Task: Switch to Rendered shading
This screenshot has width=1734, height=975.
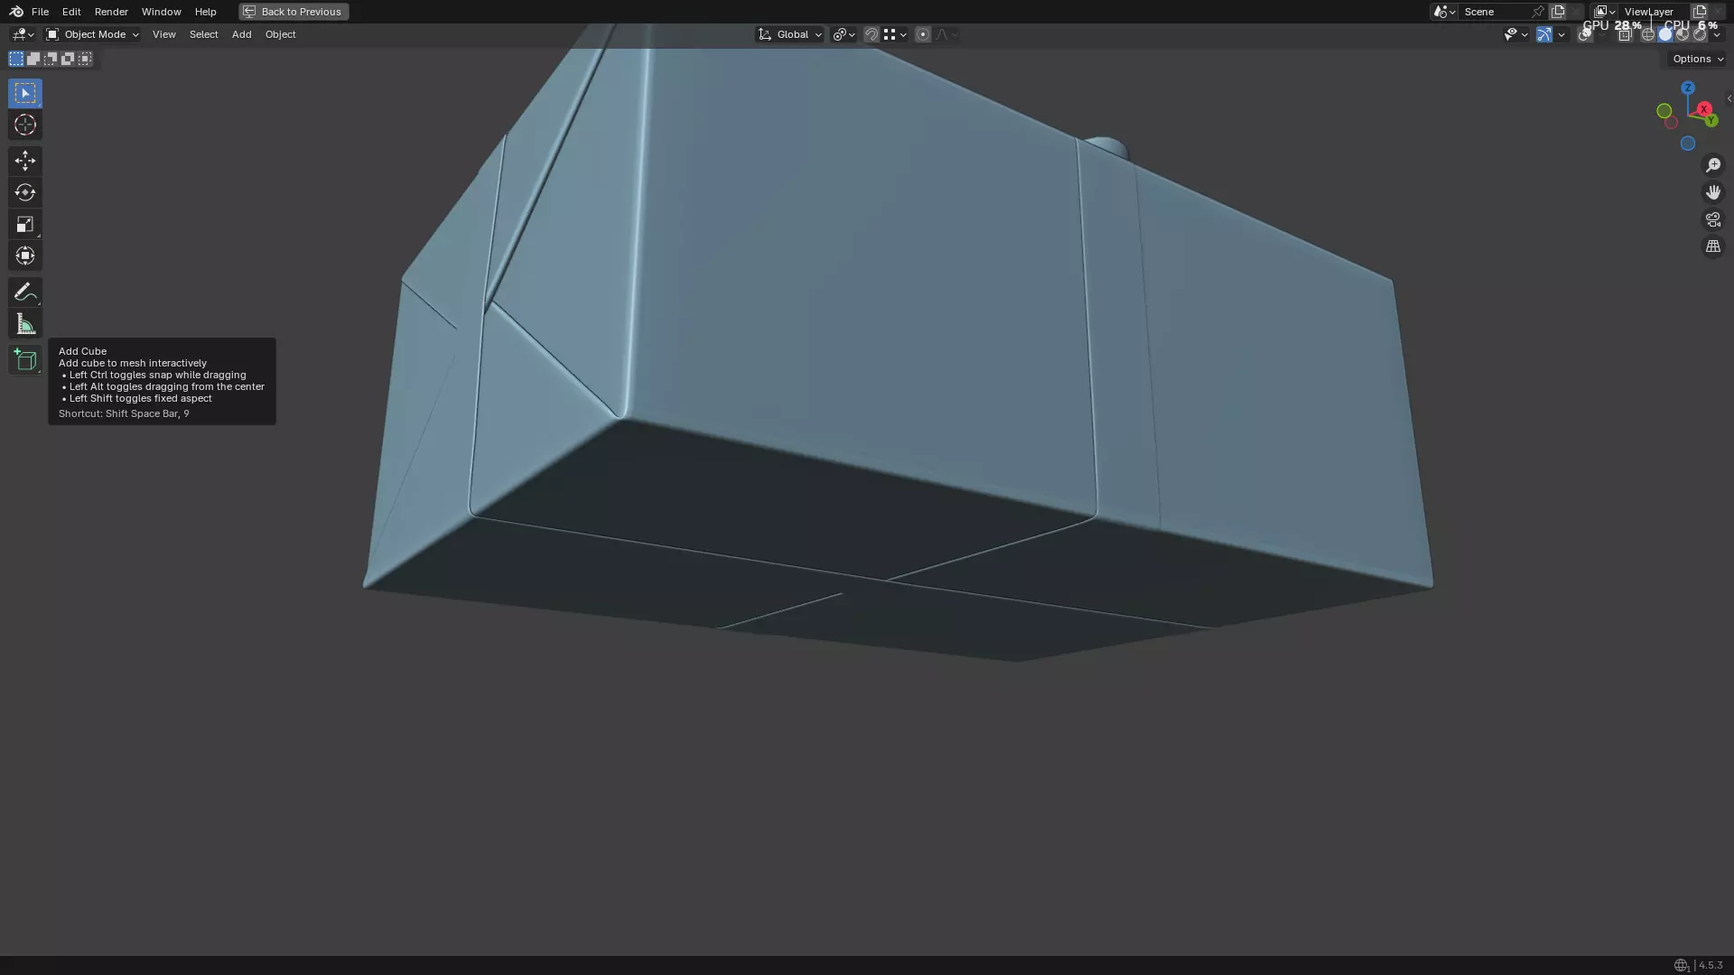Action: point(1700,35)
